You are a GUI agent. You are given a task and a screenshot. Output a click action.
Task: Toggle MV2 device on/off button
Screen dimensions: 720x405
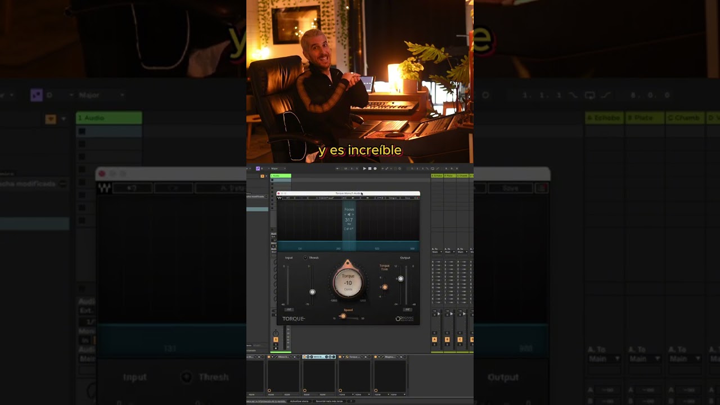pos(304,357)
